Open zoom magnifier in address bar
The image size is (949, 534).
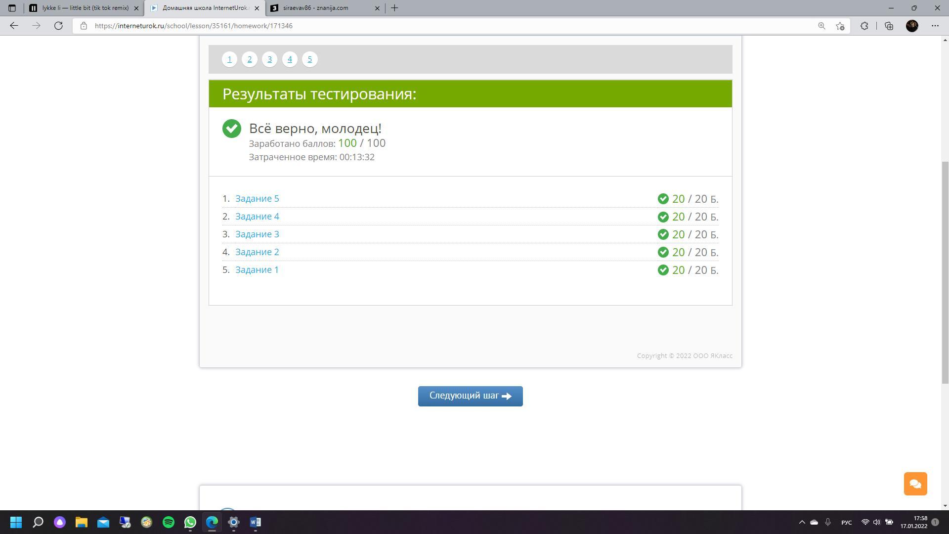pos(821,26)
